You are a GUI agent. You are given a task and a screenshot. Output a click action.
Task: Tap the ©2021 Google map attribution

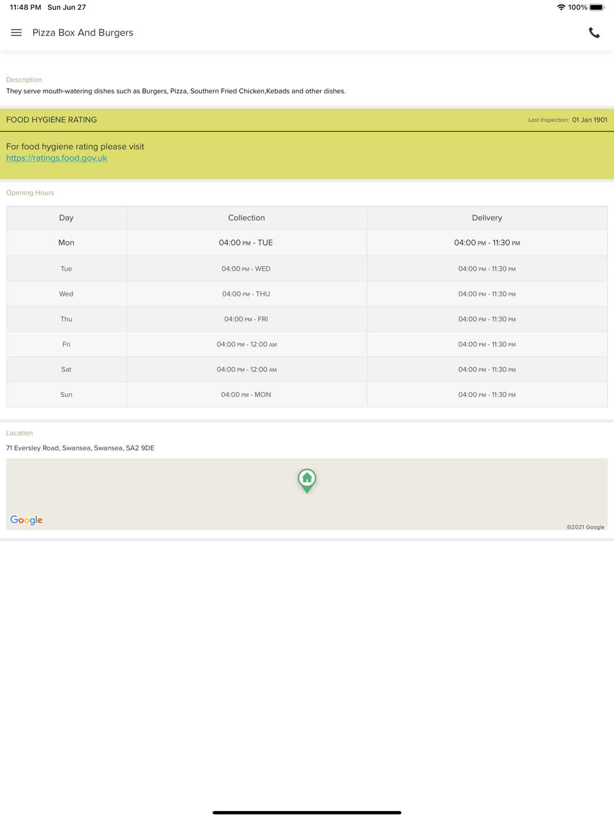point(585,527)
